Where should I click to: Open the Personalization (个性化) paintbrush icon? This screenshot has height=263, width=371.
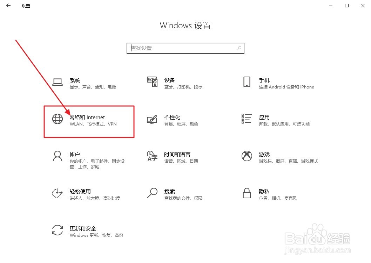(x=152, y=119)
